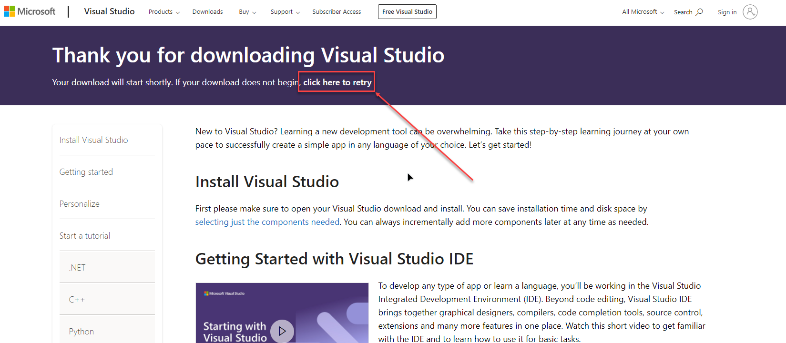The width and height of the screenshot is (786, 343).
Task: Expand the All Microsoft menu
Action: pyautogui.click(x=643, y=12)
